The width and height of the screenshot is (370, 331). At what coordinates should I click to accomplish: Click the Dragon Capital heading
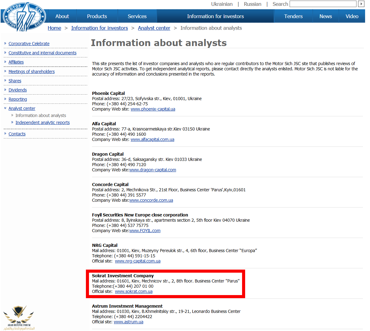108,154
